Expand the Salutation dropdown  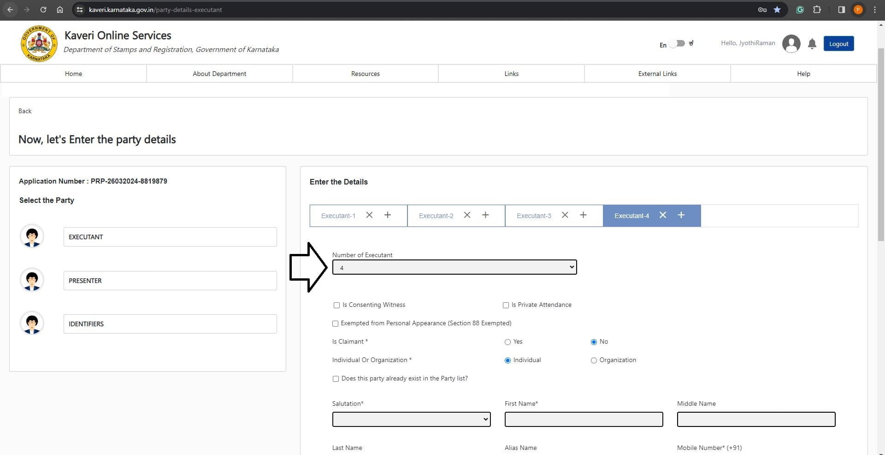[411, 419]
